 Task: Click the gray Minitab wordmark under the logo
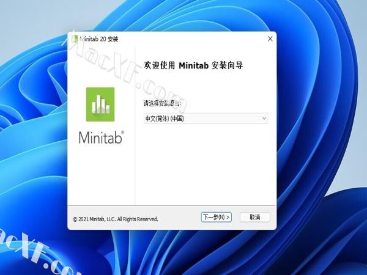[x=100, y=137]
